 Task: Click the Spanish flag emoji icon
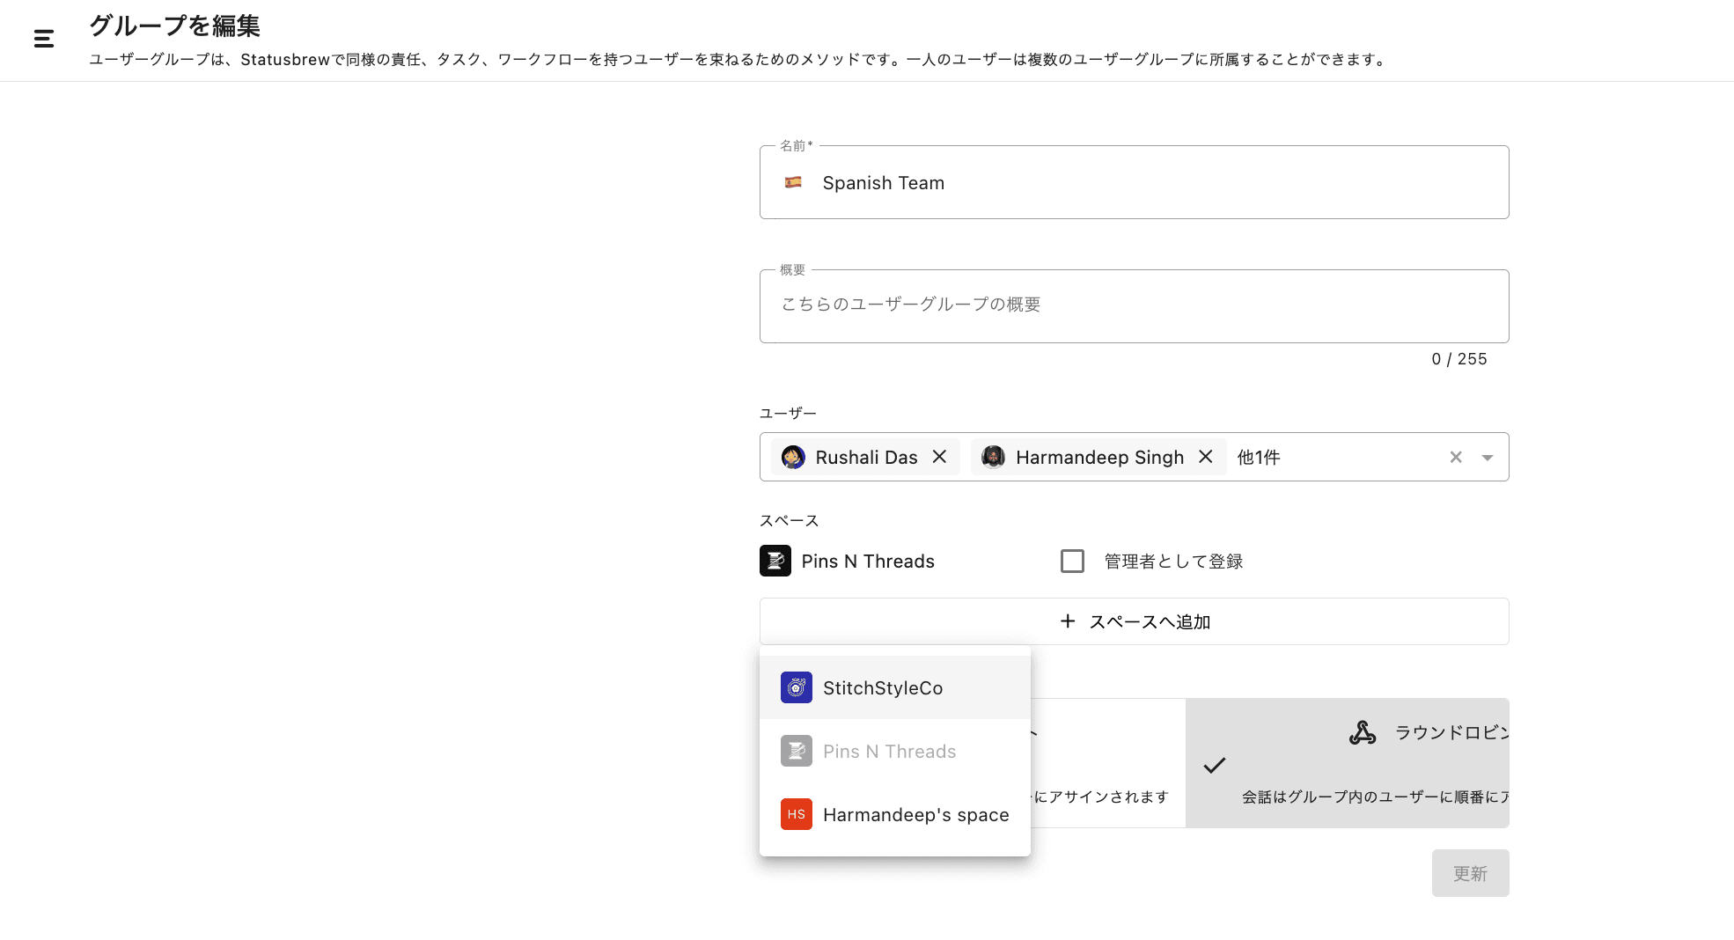point(793,182)
